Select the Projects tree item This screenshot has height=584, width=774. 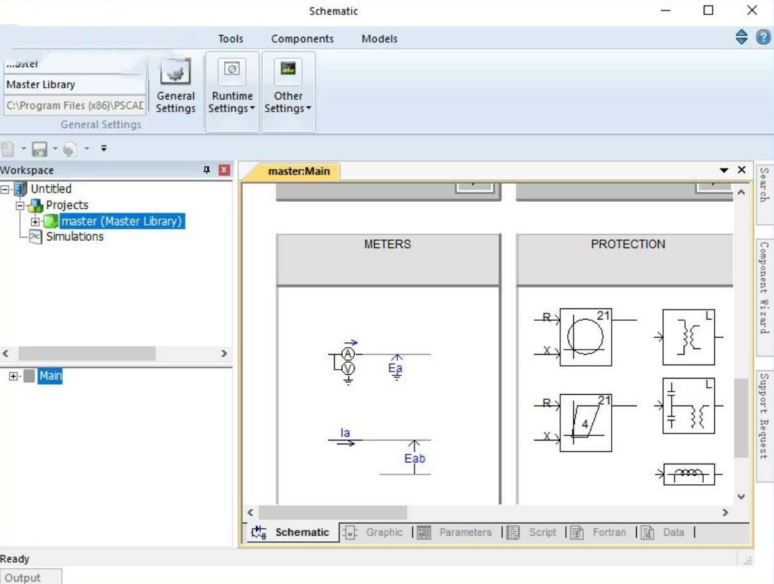pos(67,205)
